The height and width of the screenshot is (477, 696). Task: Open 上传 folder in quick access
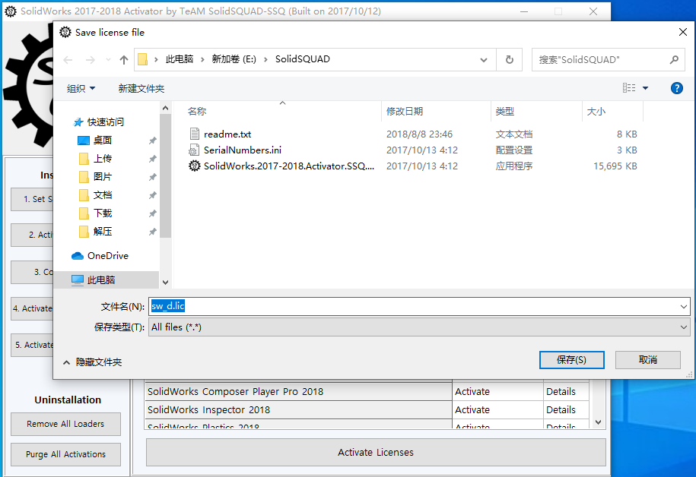(103, 158)
